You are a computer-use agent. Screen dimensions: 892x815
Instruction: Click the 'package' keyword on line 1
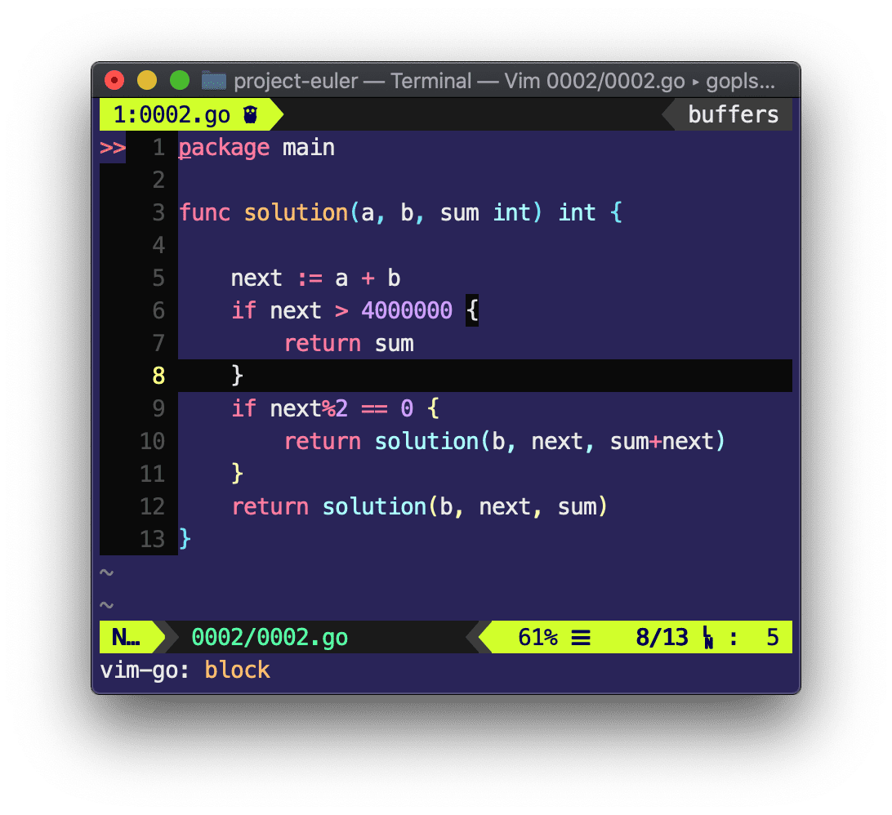[x=224, y=148]
